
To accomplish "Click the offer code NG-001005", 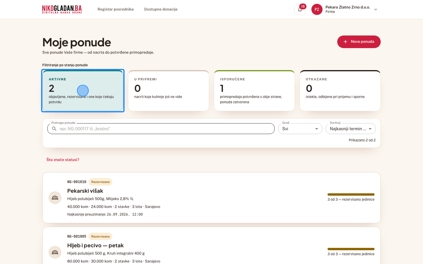I will (77, 236).
